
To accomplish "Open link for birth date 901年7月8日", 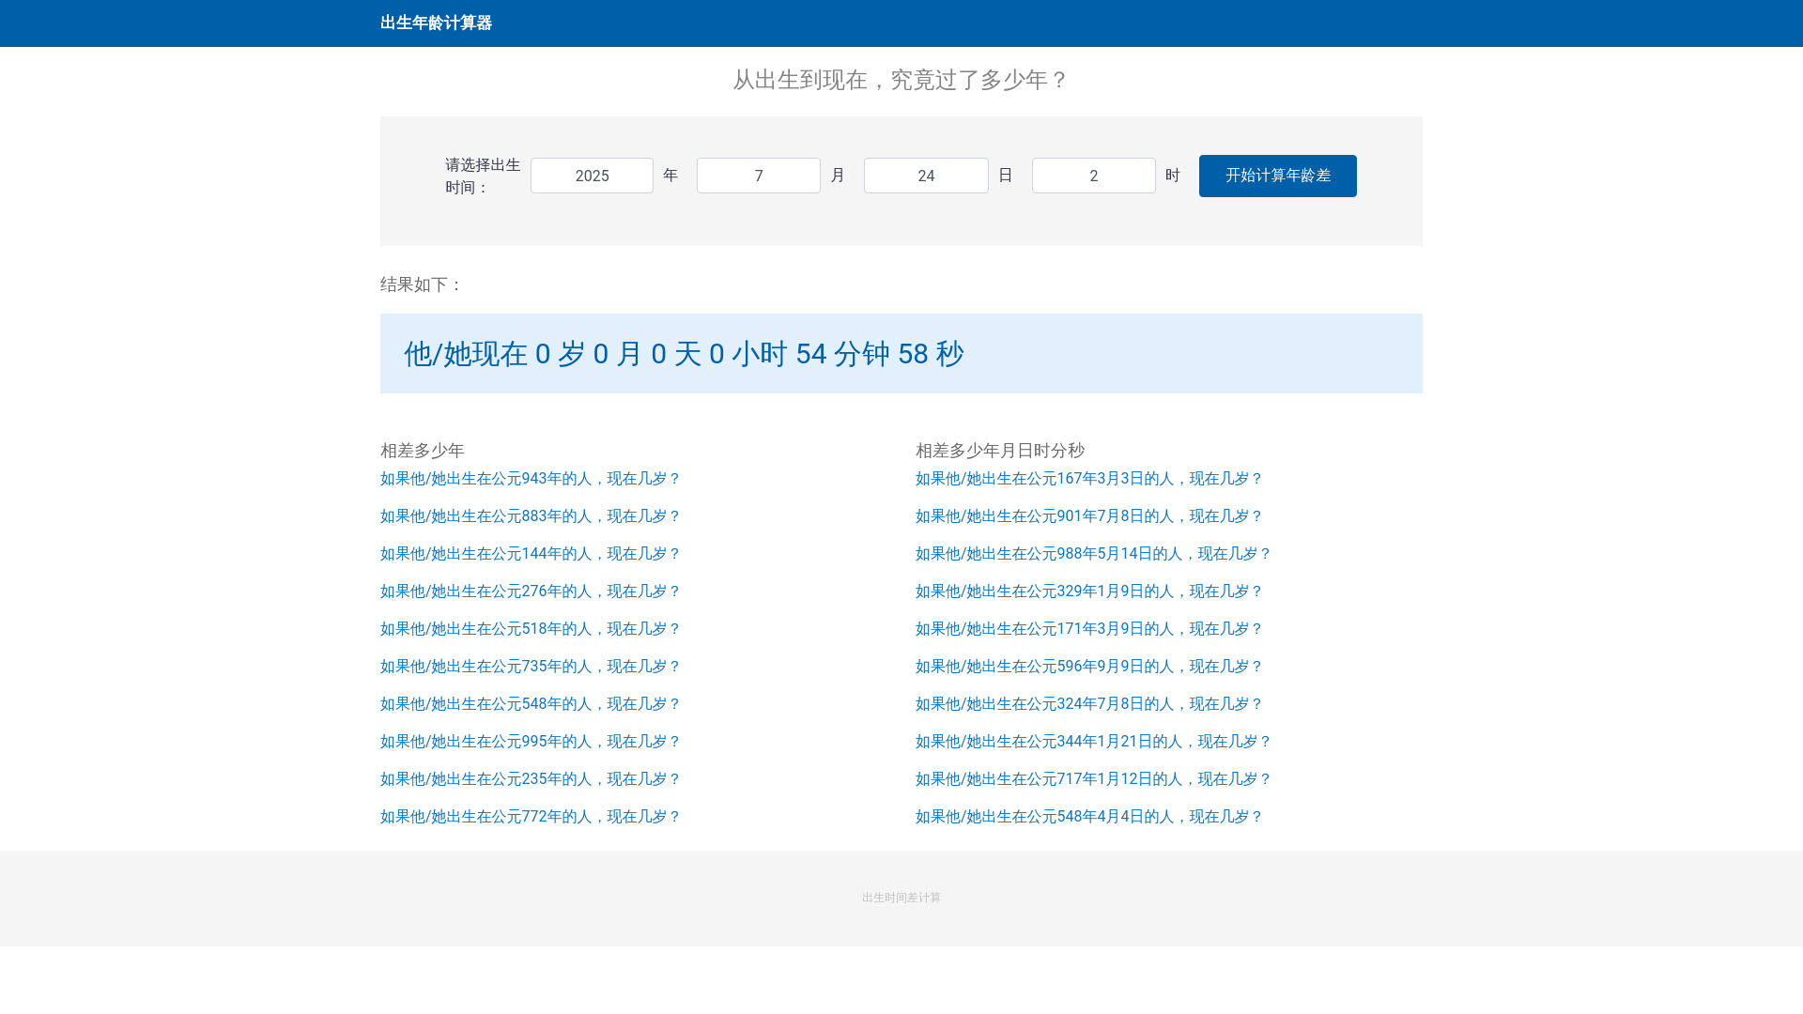I will point(1089,516).
